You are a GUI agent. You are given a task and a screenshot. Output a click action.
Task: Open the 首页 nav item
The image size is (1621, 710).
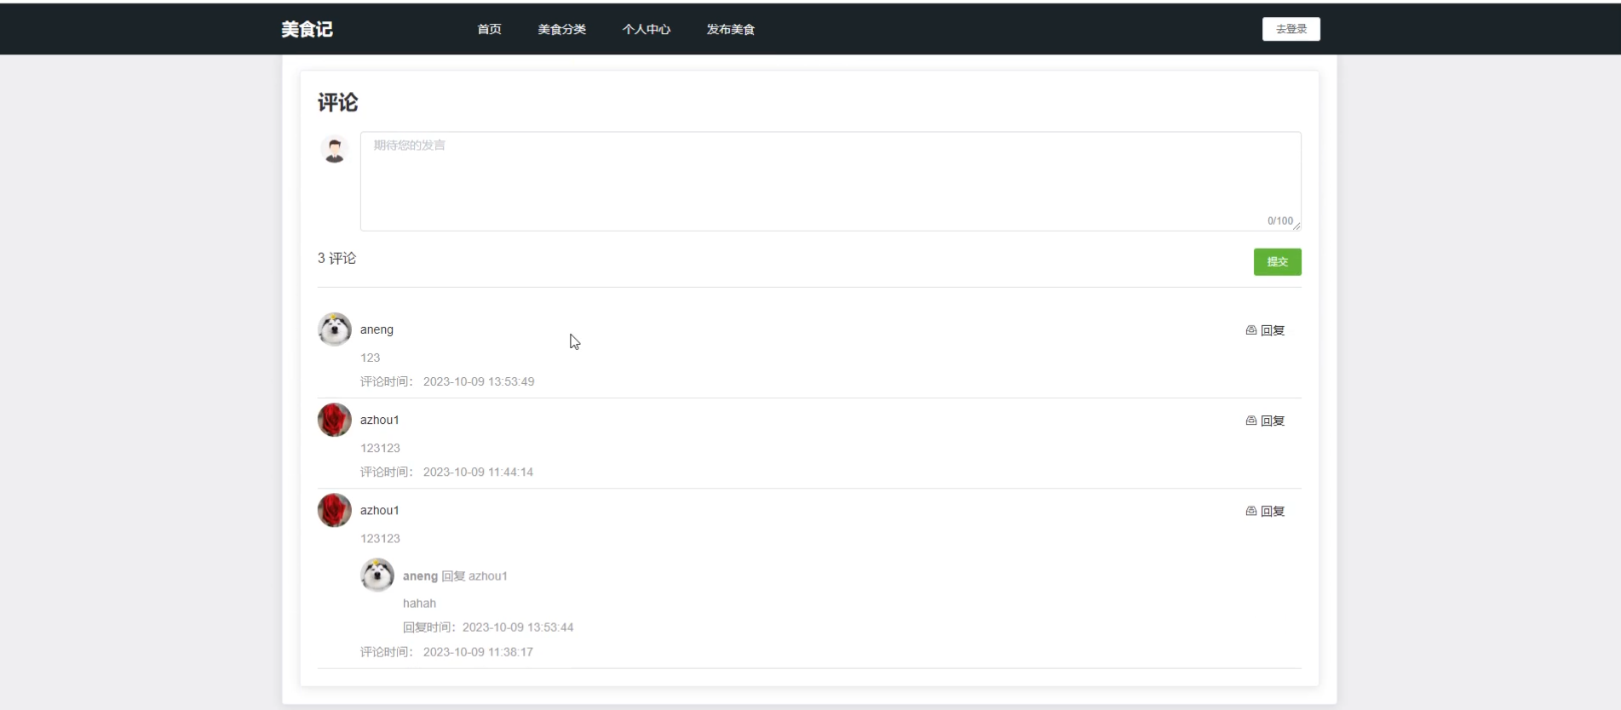click(489, 29)
